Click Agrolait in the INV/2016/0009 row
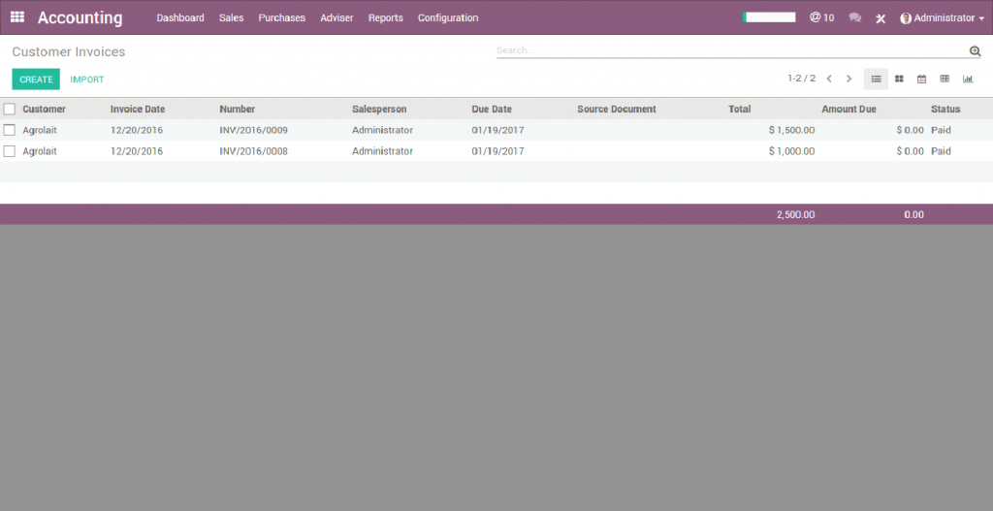 click(x=40, y=130)
